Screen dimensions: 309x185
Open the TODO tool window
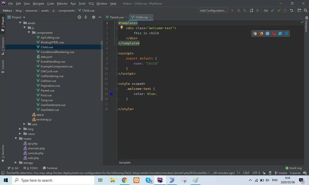(30, 168)
